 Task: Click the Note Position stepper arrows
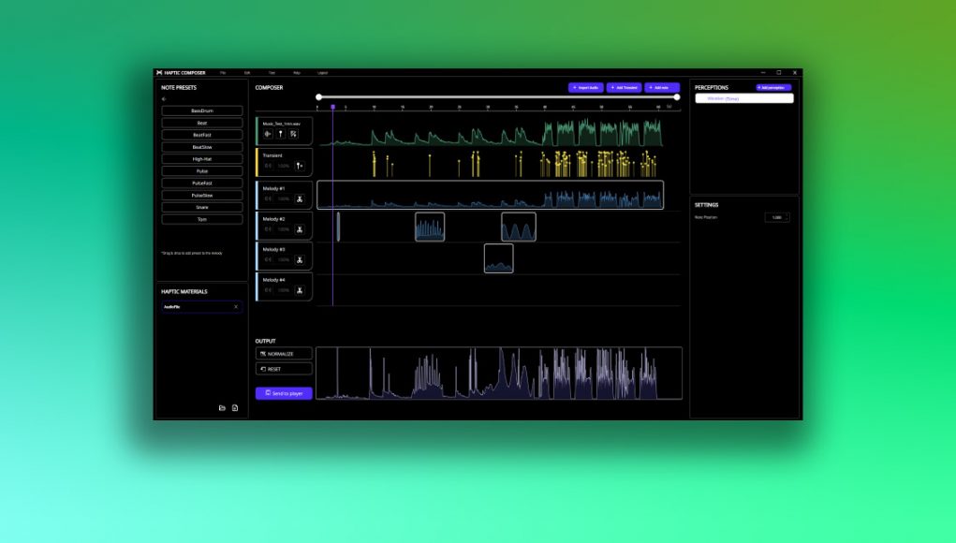(x=787, y=217)
